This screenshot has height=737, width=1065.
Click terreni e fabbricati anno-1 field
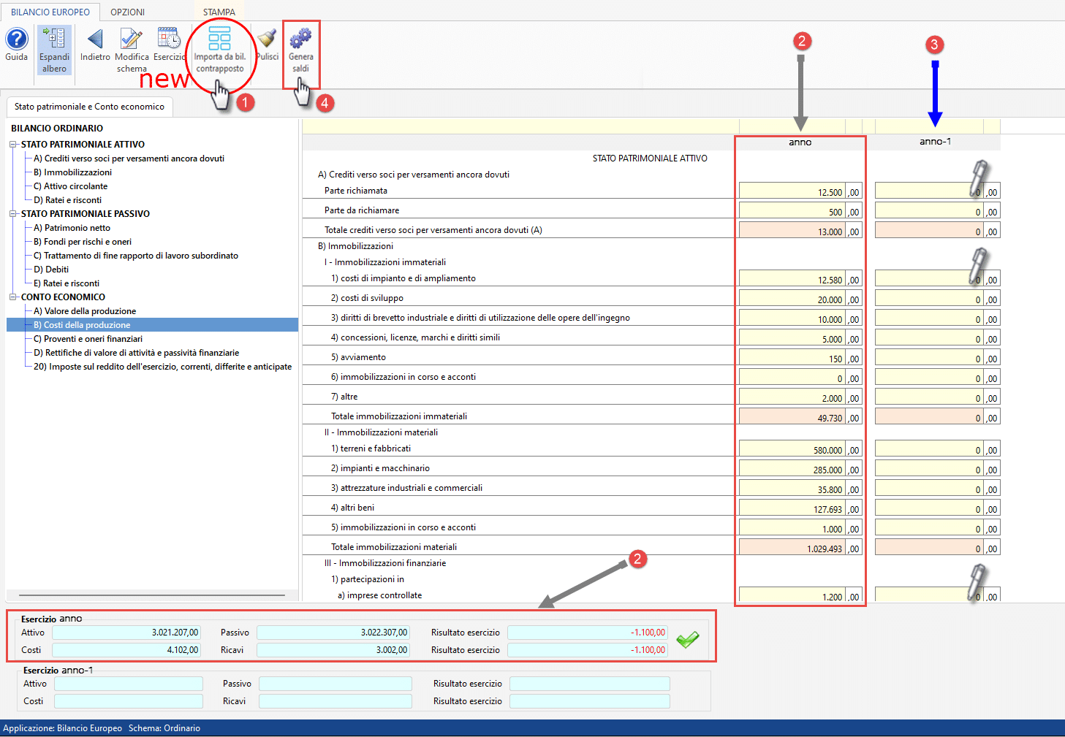(x=928, y=448)
